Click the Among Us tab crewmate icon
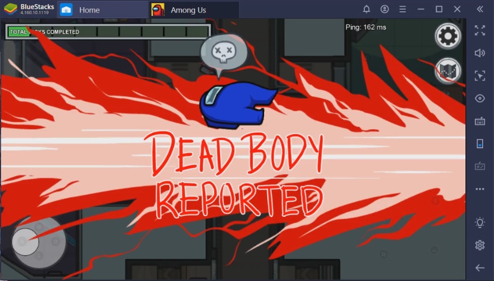494x281 pixels. pos(158,10)
